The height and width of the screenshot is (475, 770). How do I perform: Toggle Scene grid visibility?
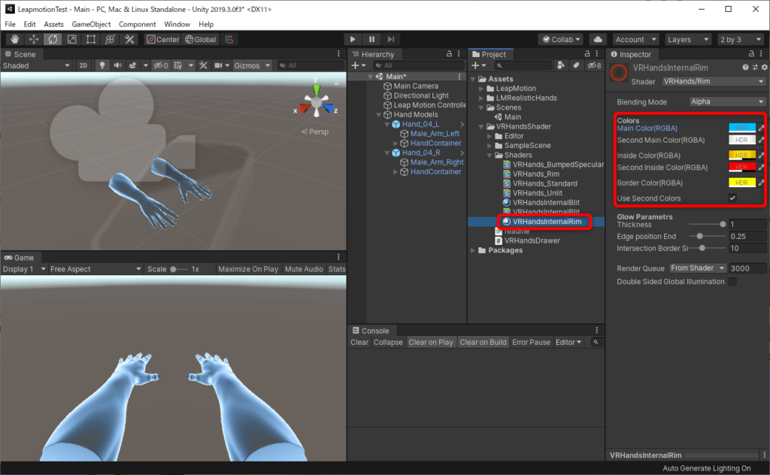178,65
